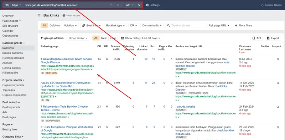Go to Overview in sidebar
Viewport: 285px width, 140px height.
(8, 16)
